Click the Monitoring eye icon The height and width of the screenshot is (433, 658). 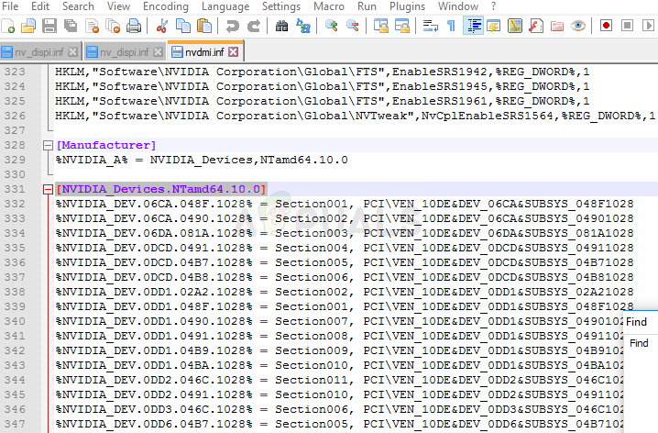tap(577, 26)
